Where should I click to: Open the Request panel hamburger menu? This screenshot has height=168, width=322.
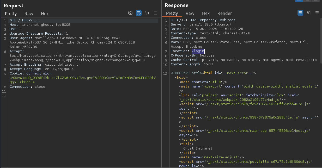[x=155, y=13]
